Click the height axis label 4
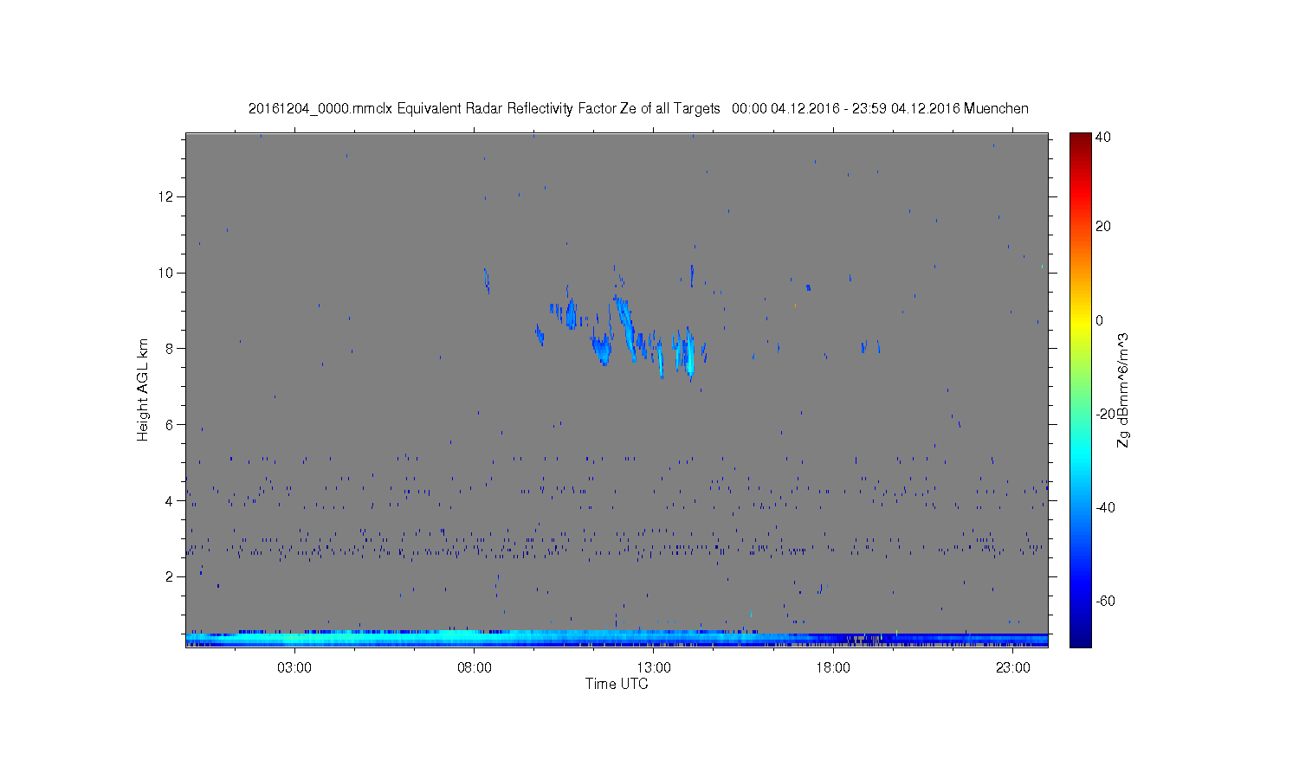1299x779 pixels. (170, 500)
